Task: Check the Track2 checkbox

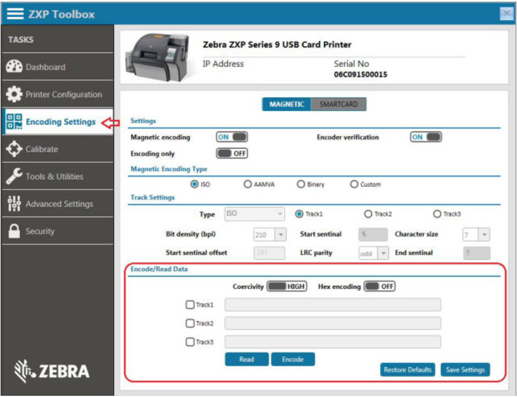Action: click(190, 324)
